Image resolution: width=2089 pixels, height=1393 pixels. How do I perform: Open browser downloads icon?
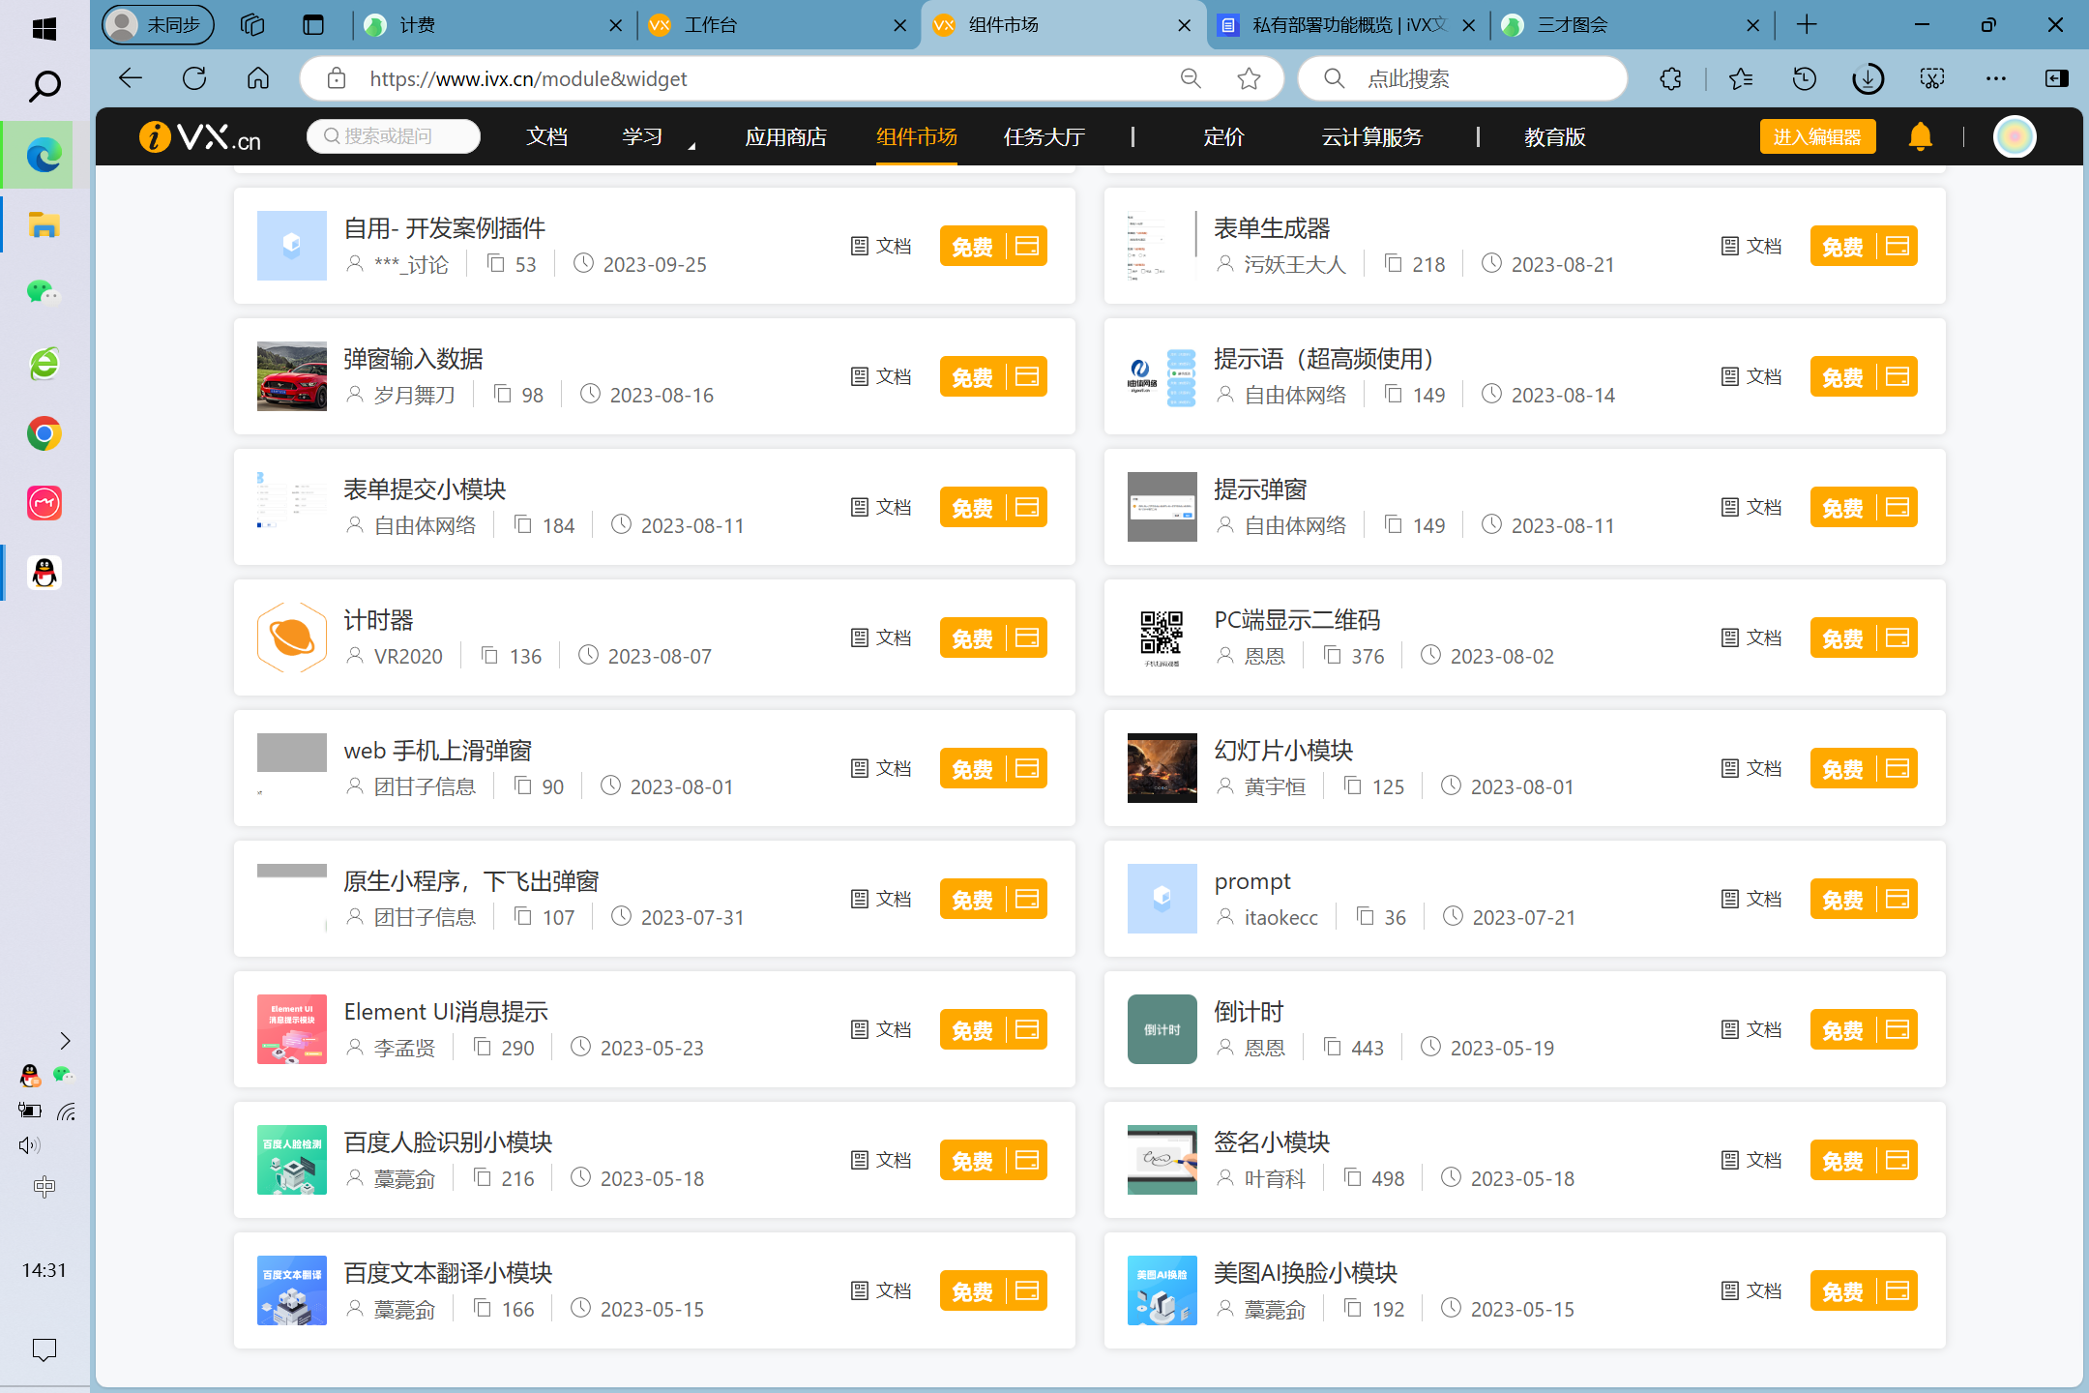pyautogui.click(x=1868, y=78)
